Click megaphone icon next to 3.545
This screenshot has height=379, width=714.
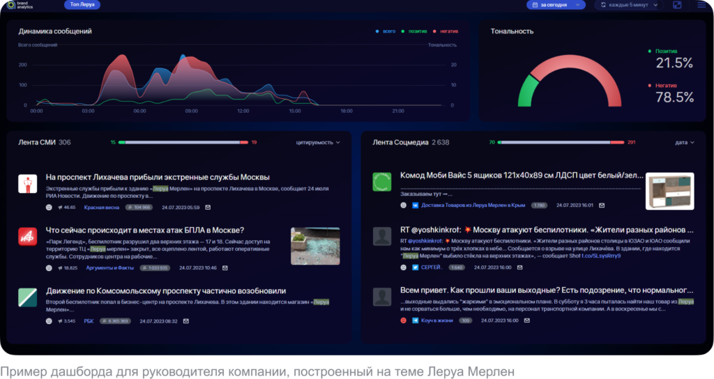click(x=60, y=321)
